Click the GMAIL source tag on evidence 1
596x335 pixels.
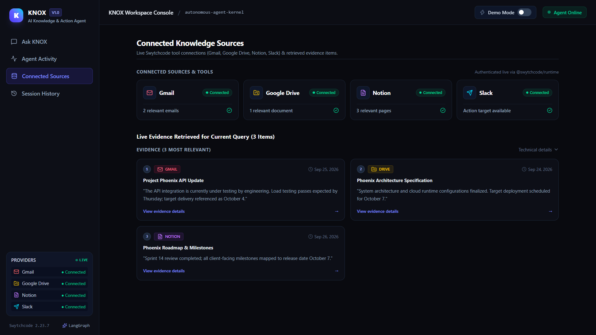pyautogui.click(x=167, y=169)
